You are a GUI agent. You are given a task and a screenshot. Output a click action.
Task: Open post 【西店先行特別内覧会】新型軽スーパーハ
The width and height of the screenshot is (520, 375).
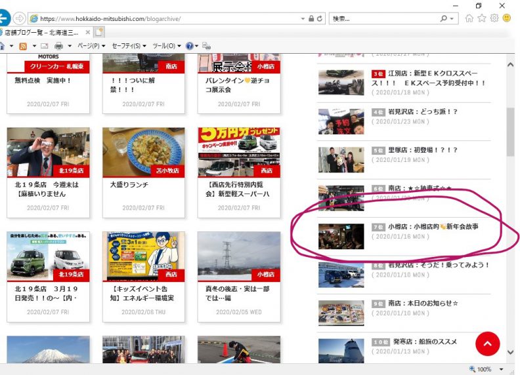(238, 189)
